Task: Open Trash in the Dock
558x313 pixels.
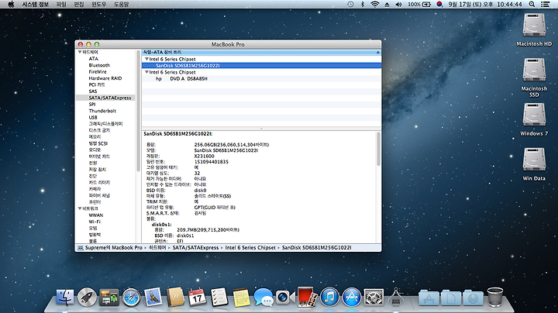Action: point(495,298)
